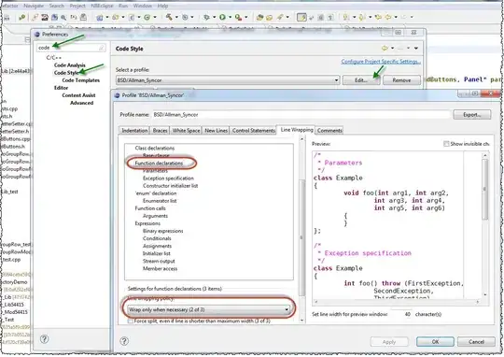Click the green Run toolbar icon
Image resolution: width=504 pixels, height=357 pixels.
[x=222, y=17]
